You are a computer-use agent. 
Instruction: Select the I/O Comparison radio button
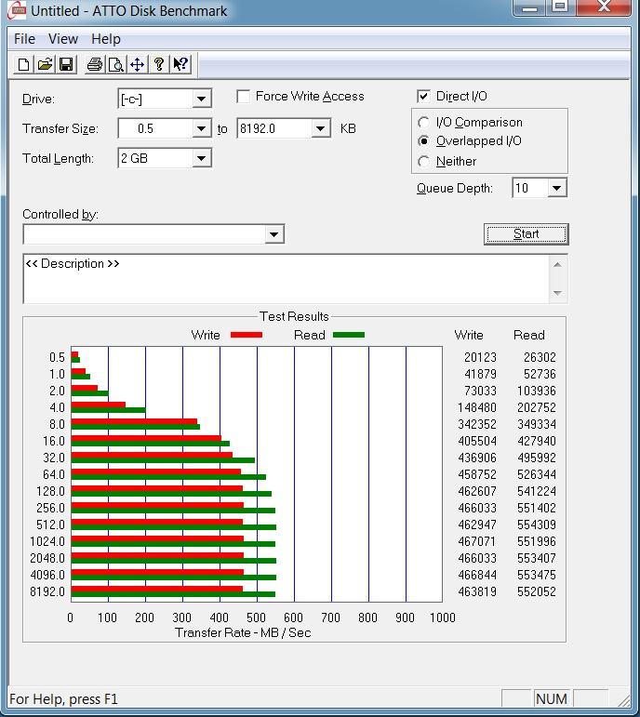424,123
